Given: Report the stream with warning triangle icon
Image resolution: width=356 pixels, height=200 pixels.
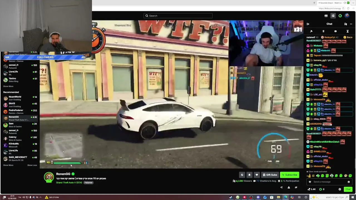Looking at the screenshot, I should [x=289, y=187].
